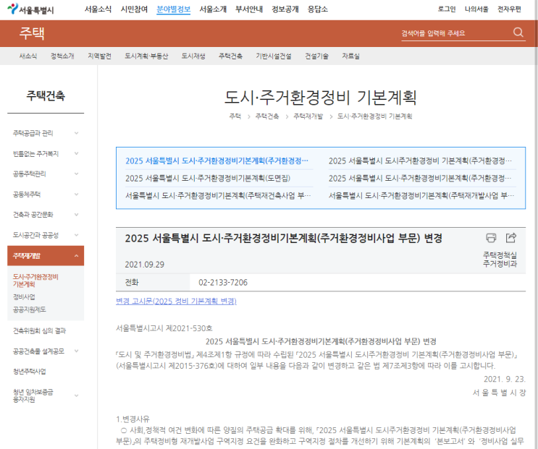Select 기반시설건설 in submenu bar
This screenshot has height=449, width=538.
[x=274, y=56]
